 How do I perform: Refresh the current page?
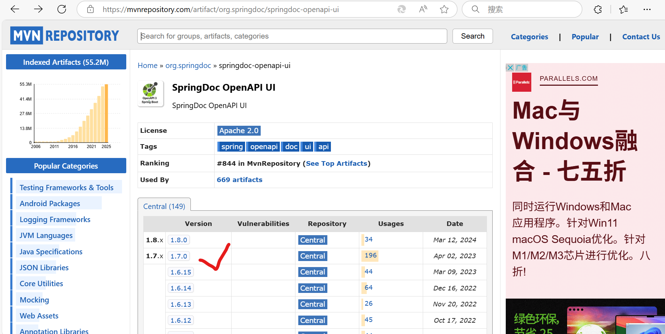pyautogui.click(x=61, y=9)
